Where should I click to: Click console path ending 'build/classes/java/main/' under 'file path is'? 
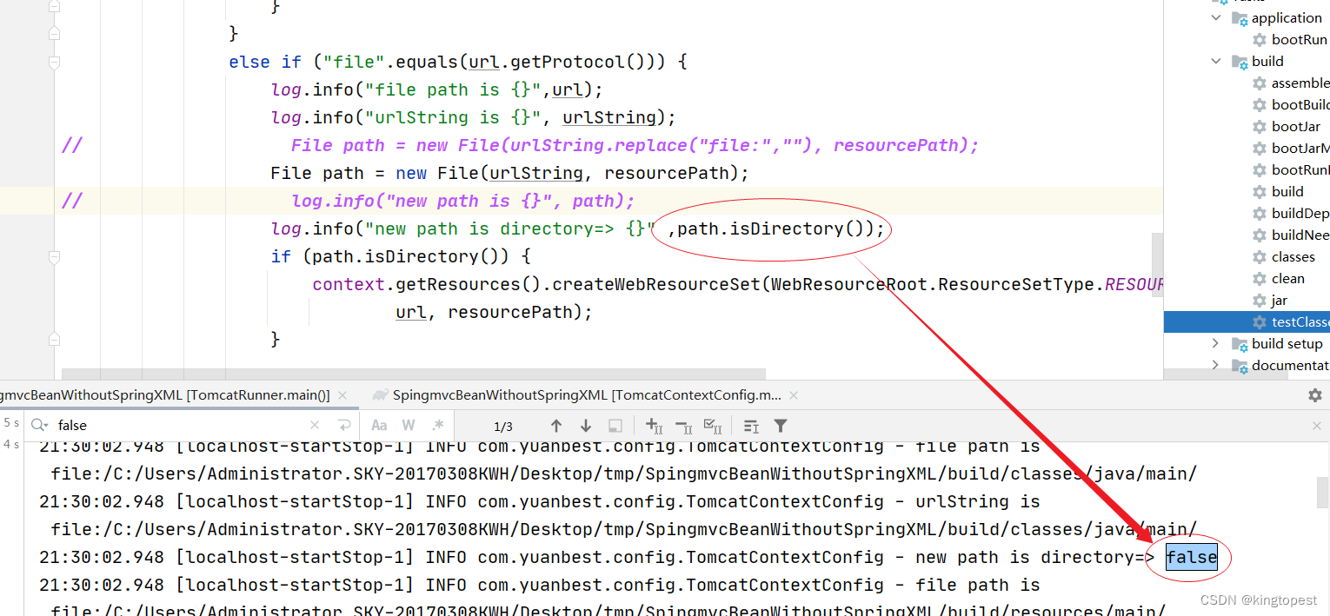(624, 474)
